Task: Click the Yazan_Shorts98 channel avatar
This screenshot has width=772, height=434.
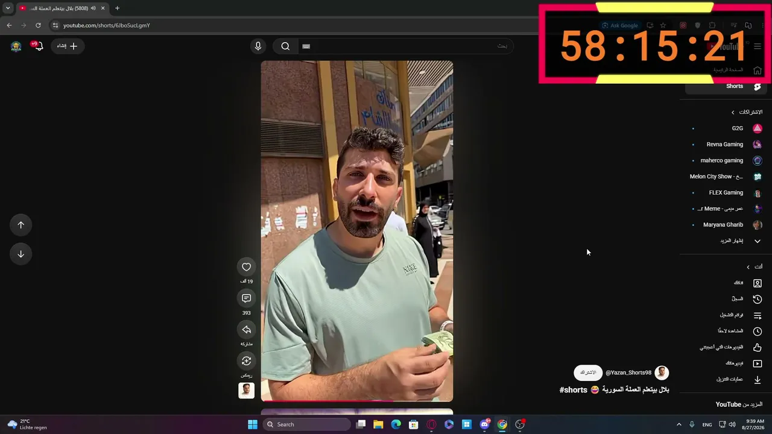Action: pos(662,373)
